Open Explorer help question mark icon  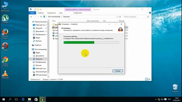(150, 13)
